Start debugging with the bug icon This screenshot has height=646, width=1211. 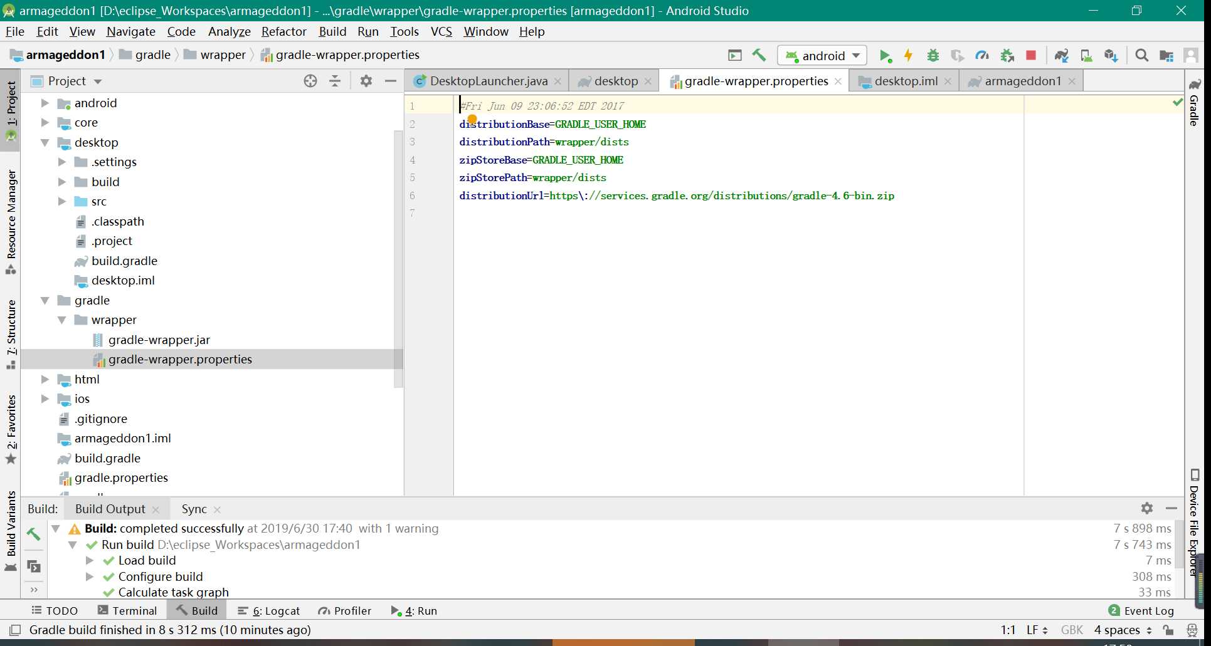click(933, 56)
